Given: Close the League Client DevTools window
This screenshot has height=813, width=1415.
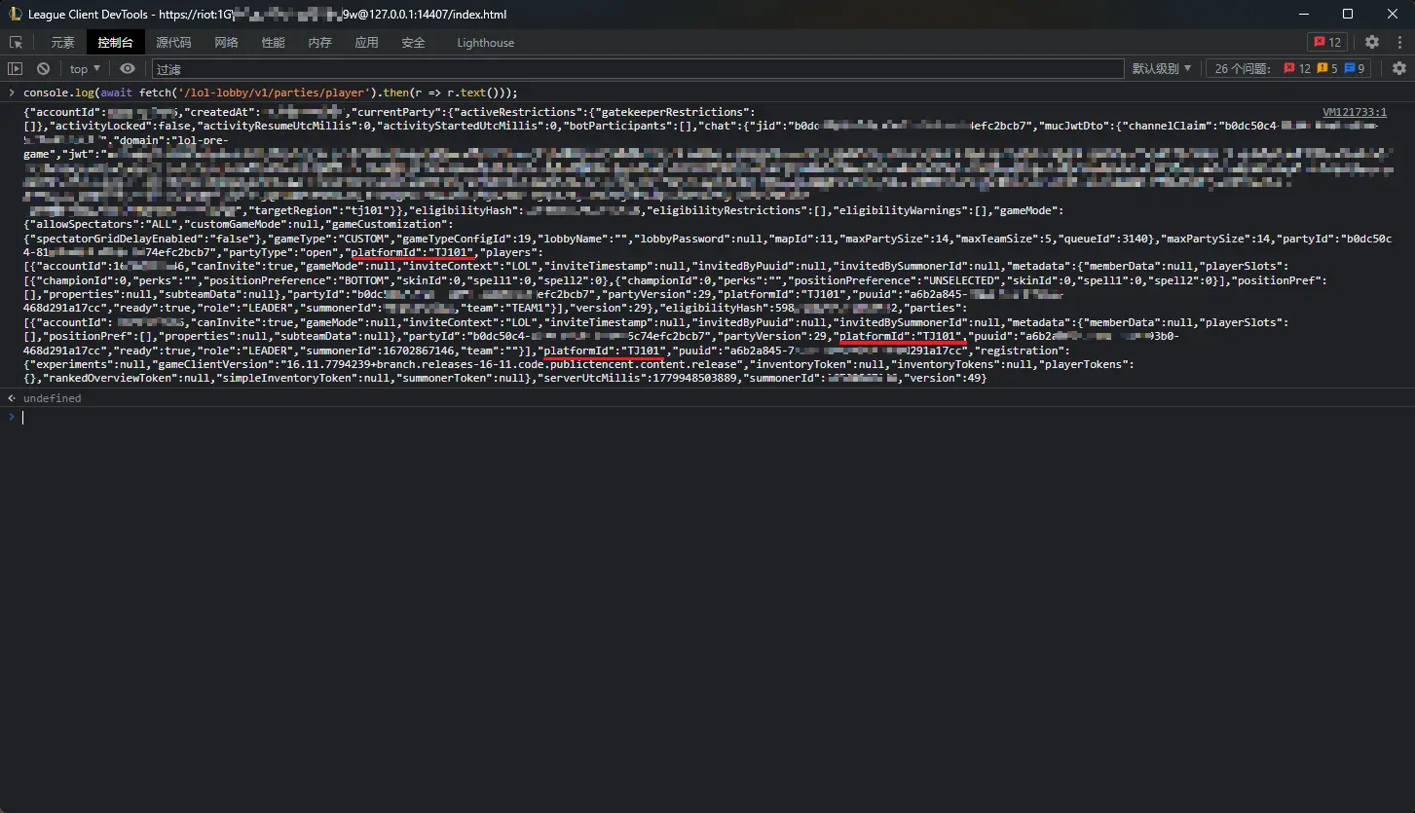Looking at the screenshot, I should 1393,14.
